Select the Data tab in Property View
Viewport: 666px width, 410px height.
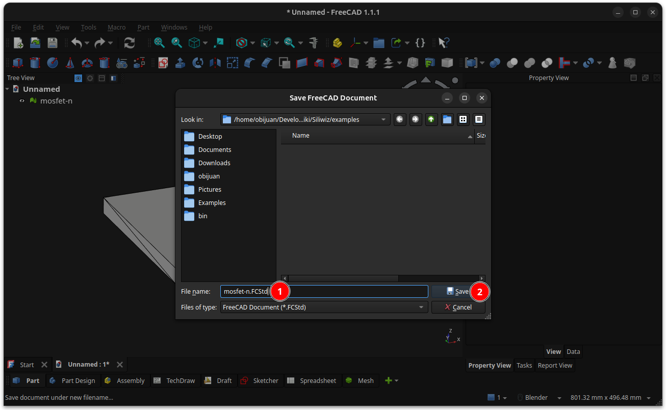573,351
